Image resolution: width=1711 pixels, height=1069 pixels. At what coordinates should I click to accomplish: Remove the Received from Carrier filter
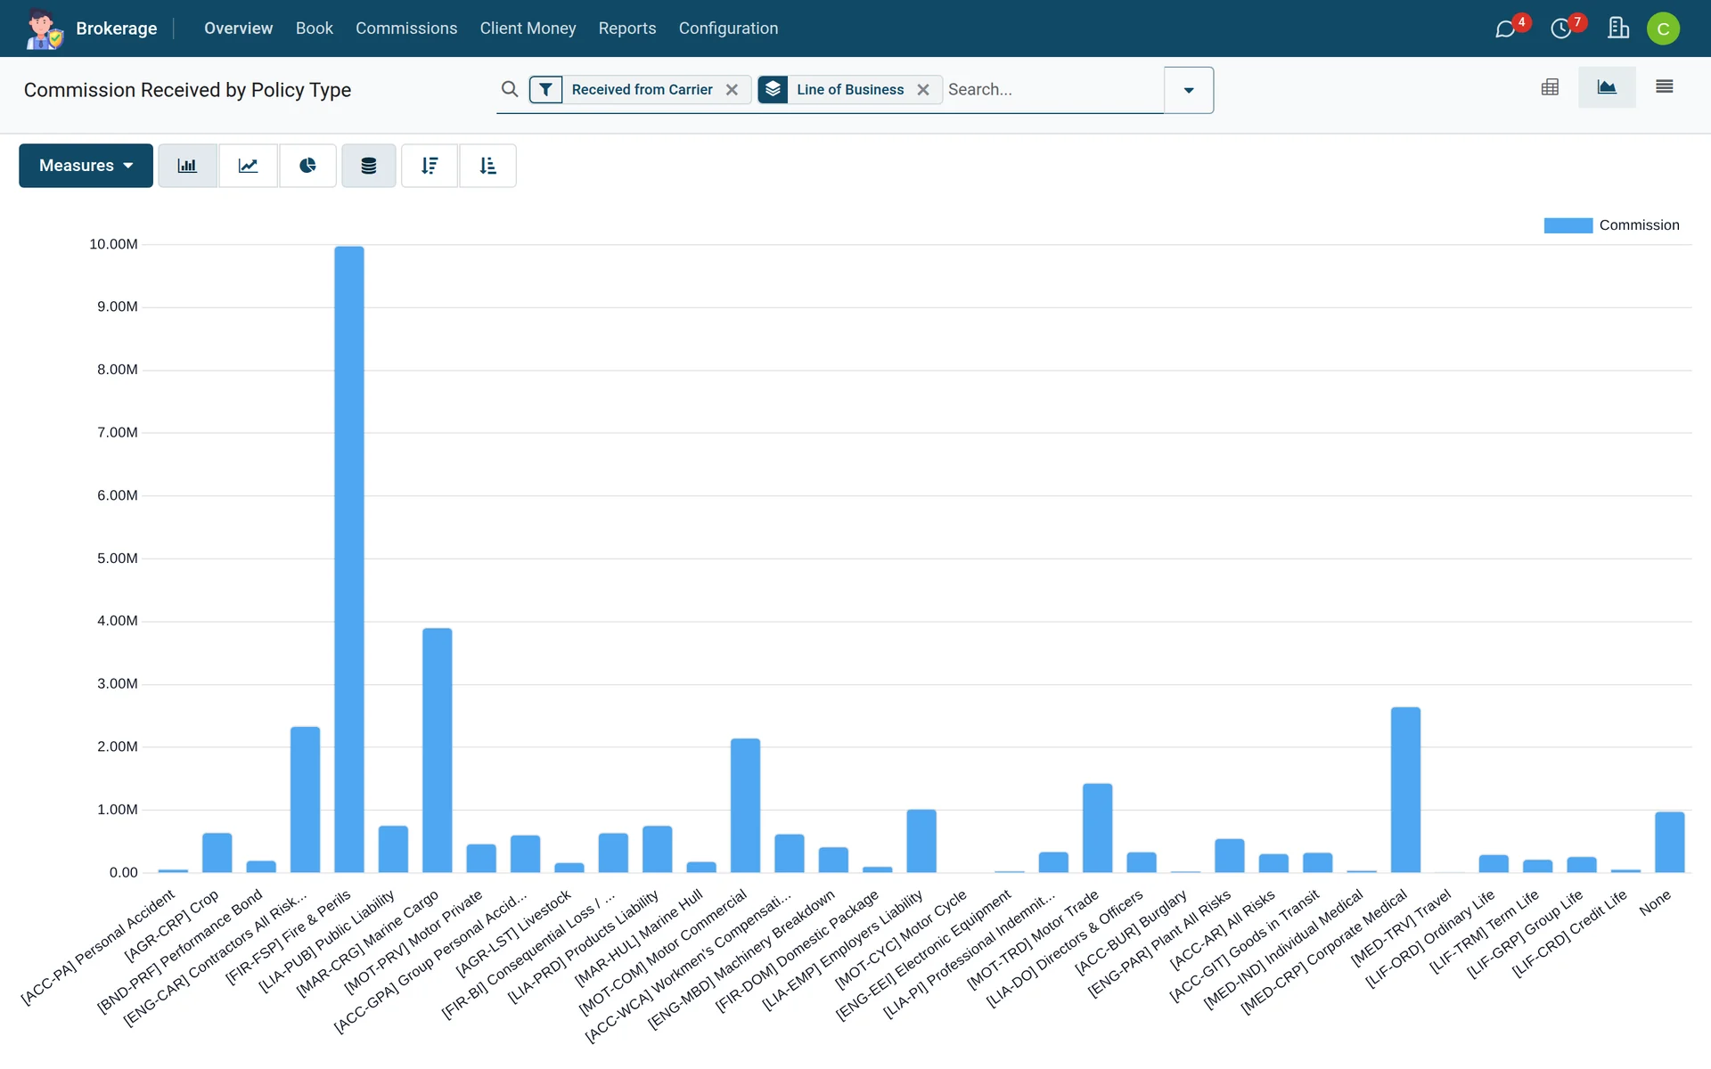click(732, 89)
